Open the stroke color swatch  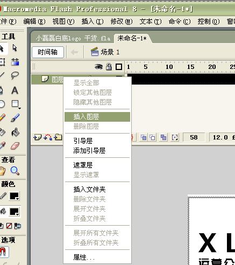pos(15,196)
